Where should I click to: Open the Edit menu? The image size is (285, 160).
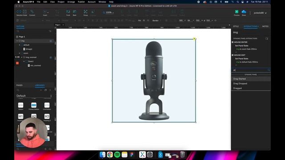pyautogui.click(x=45, y=2)
